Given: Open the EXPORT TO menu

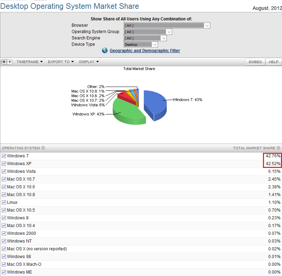Looking at the screenshot, I should click(x=61, y=62).
